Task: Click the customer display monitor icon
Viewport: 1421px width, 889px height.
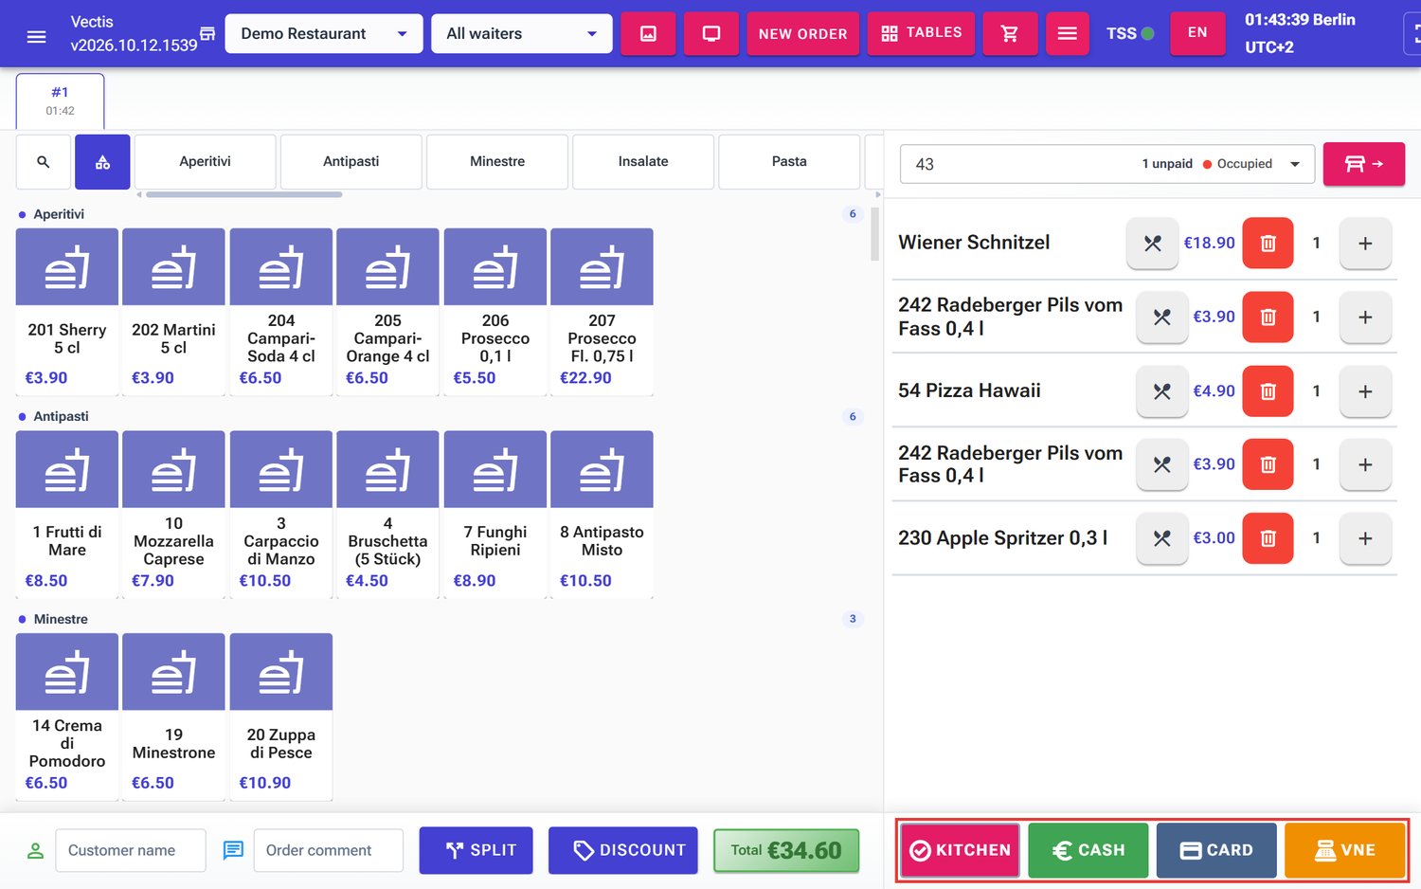Action: (x=711, y=33)
